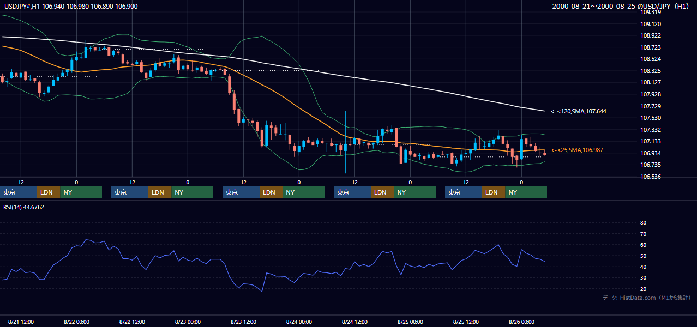Click the 東京 session block for 8/21
697x327 pixels.
tap(19, 192)
